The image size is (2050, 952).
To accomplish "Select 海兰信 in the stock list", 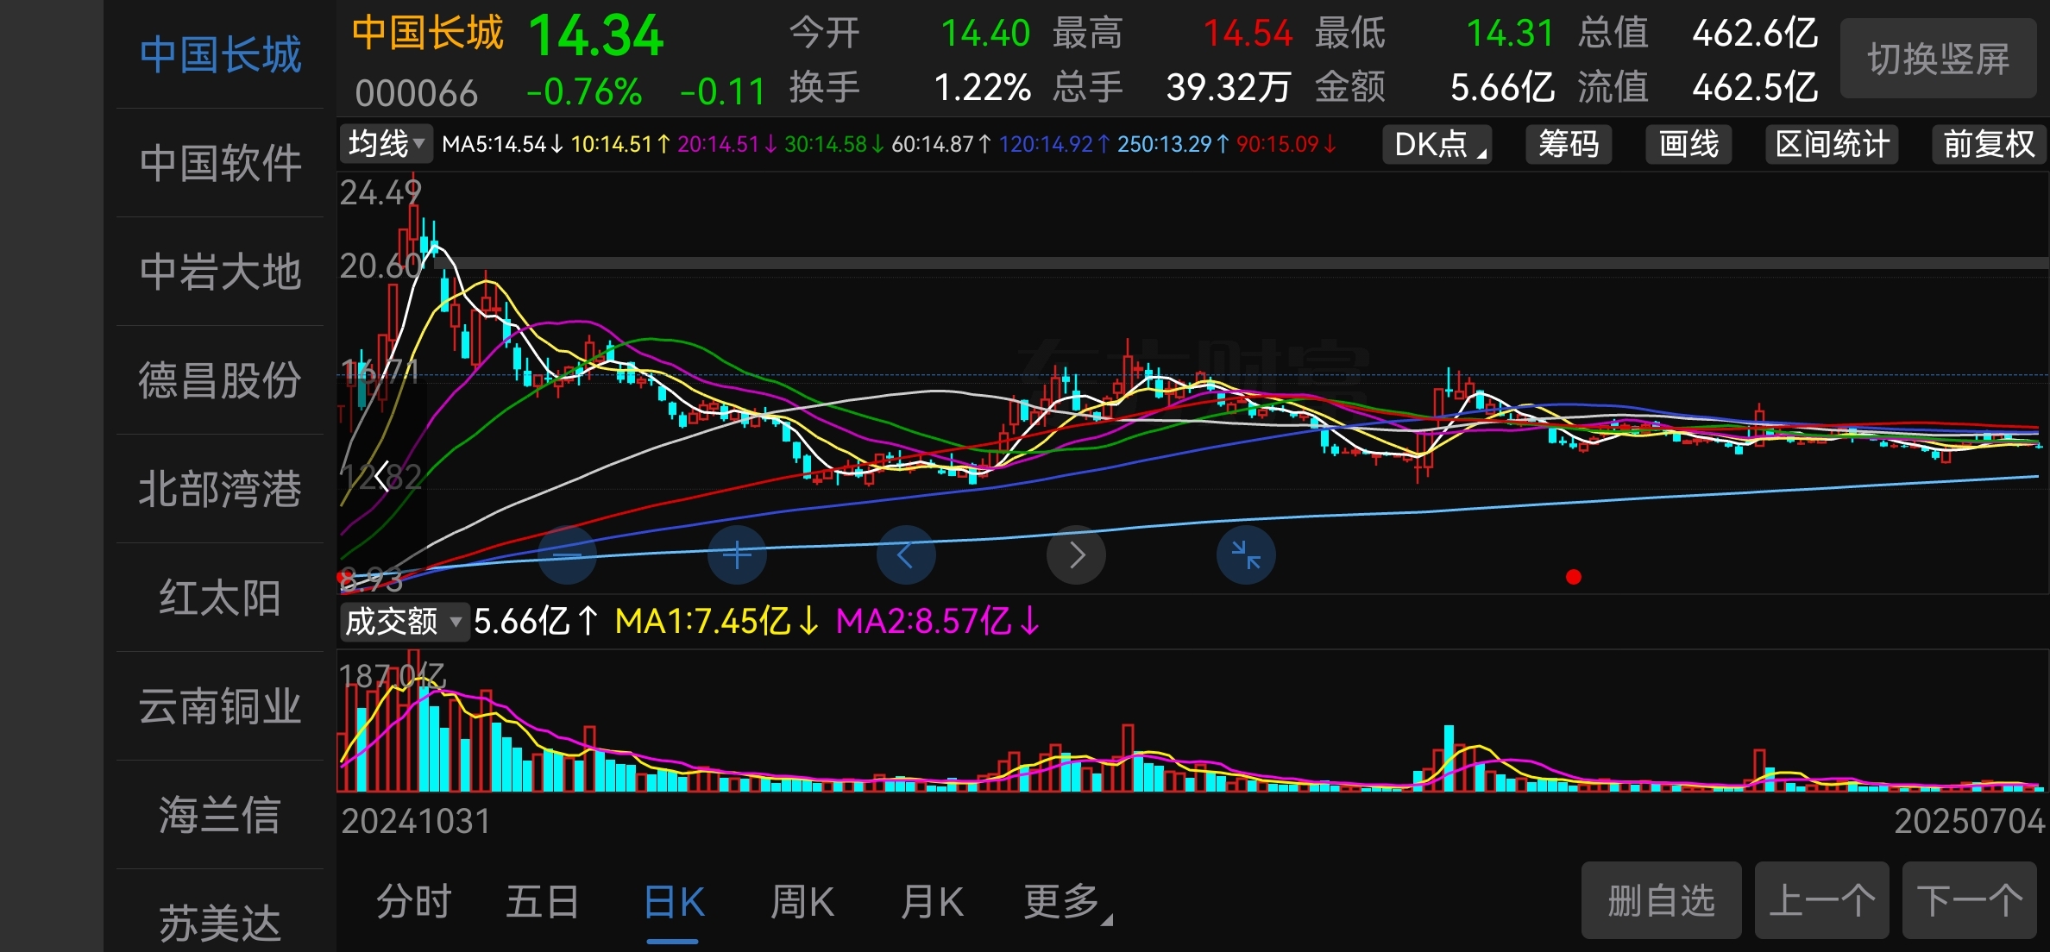I will [220, 815].
